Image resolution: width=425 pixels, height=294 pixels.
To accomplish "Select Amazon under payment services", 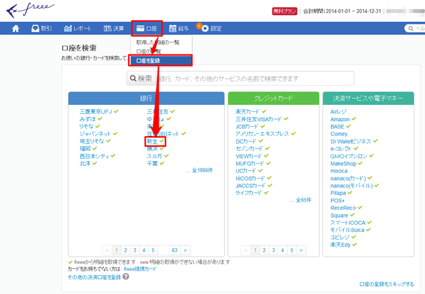I will (339, 119).
